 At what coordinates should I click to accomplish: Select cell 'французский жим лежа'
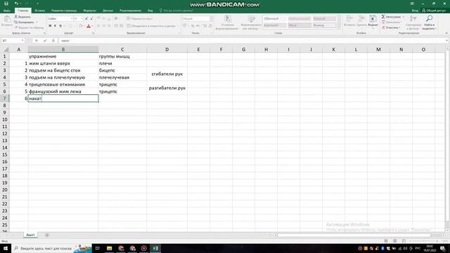(x=63, y=91)
